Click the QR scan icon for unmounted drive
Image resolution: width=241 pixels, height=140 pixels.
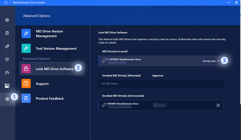(218, 105)
